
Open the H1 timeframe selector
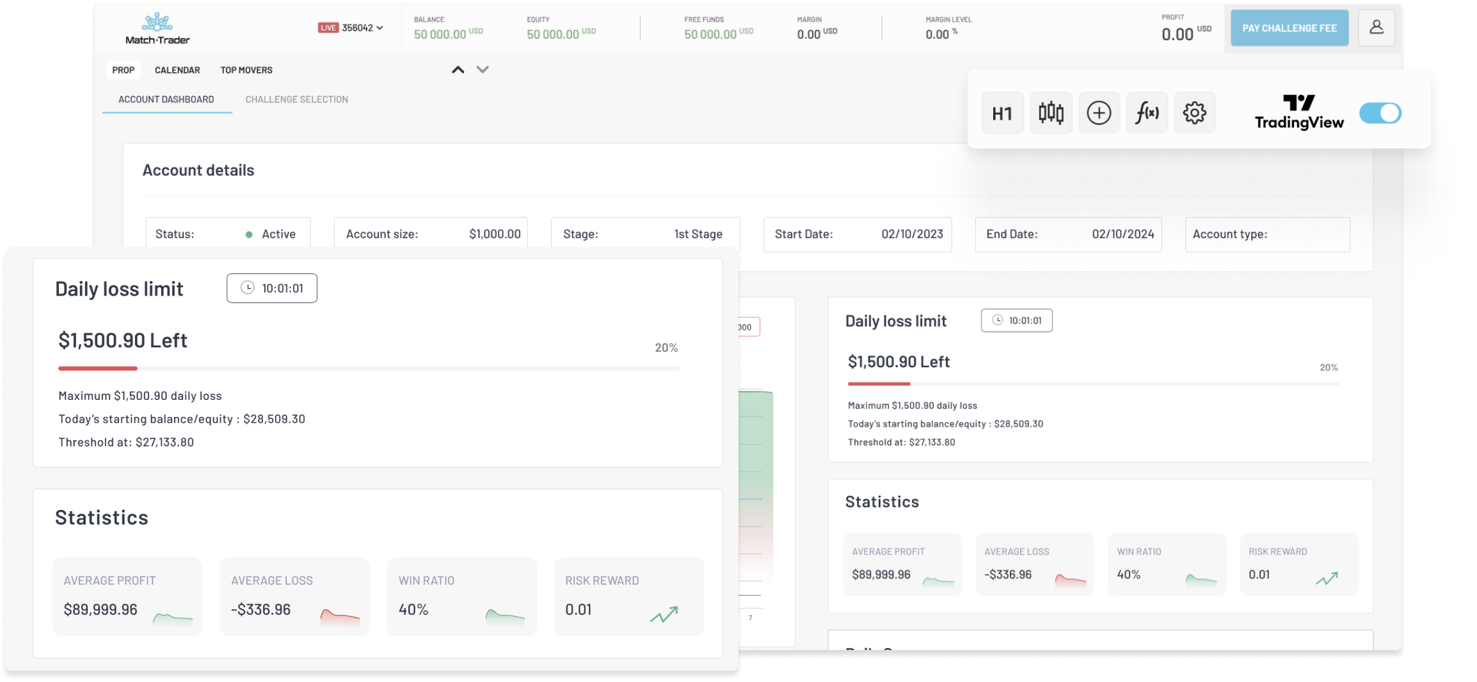click(1002, 113)
